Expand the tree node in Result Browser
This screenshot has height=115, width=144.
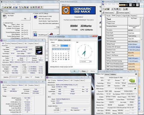click(103, 16)
